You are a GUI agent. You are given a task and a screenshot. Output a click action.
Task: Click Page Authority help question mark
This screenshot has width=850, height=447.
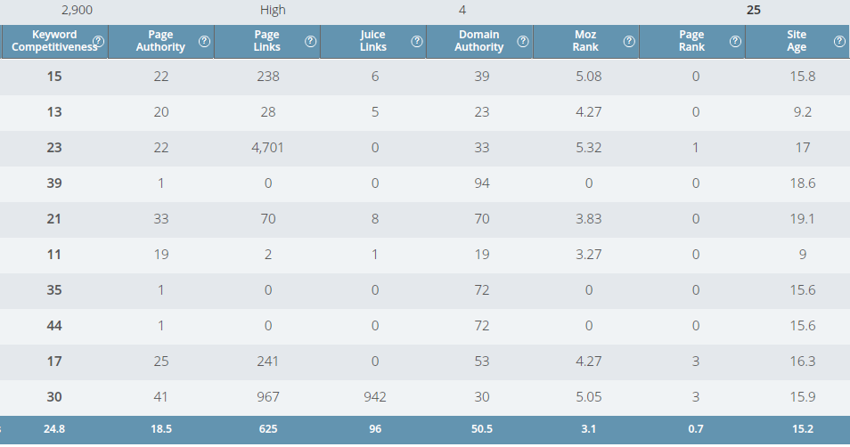(x=204, y=41)
